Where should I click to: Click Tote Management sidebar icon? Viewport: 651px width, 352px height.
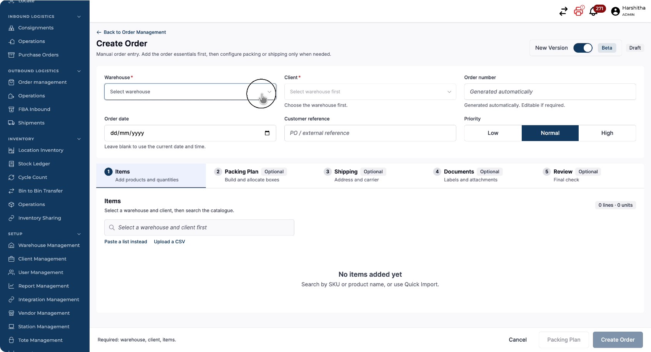[12, 340]
